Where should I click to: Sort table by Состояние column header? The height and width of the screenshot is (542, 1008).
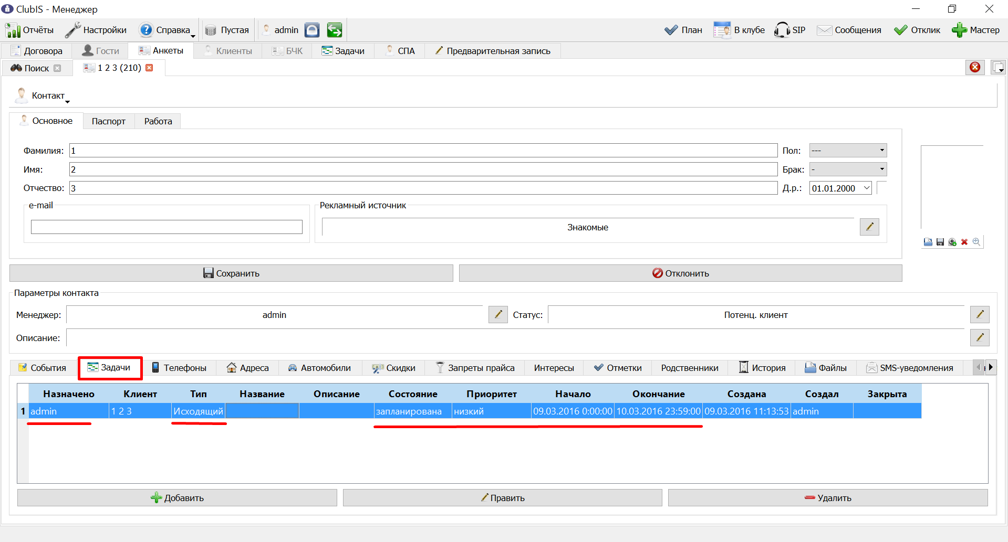tap(413, 394)
